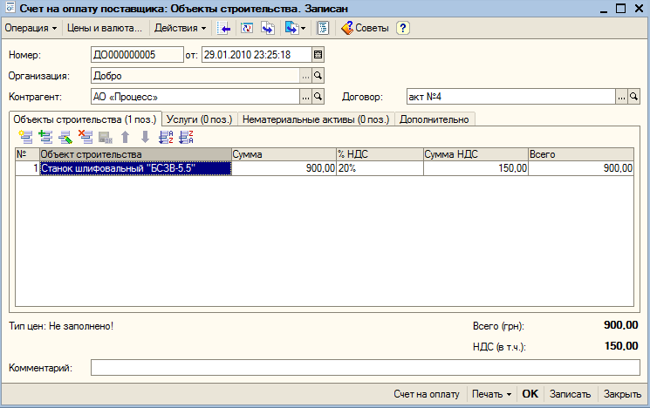Click the Номер input field
Image resolution: width=650 pixels, height=408 pixels.
click(137, 55)
